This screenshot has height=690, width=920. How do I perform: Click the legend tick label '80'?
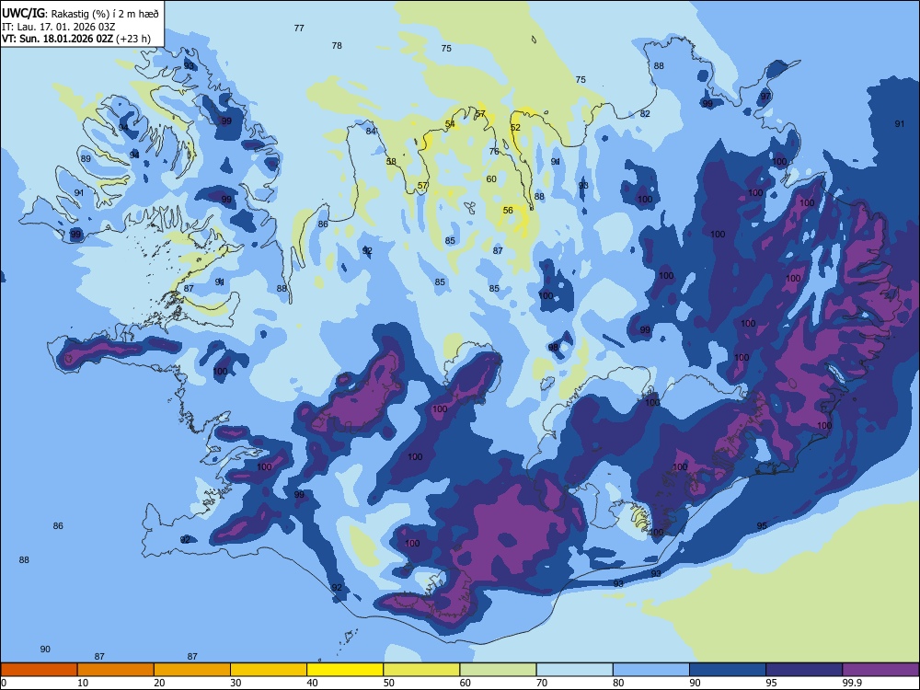[x=618, y=683]
